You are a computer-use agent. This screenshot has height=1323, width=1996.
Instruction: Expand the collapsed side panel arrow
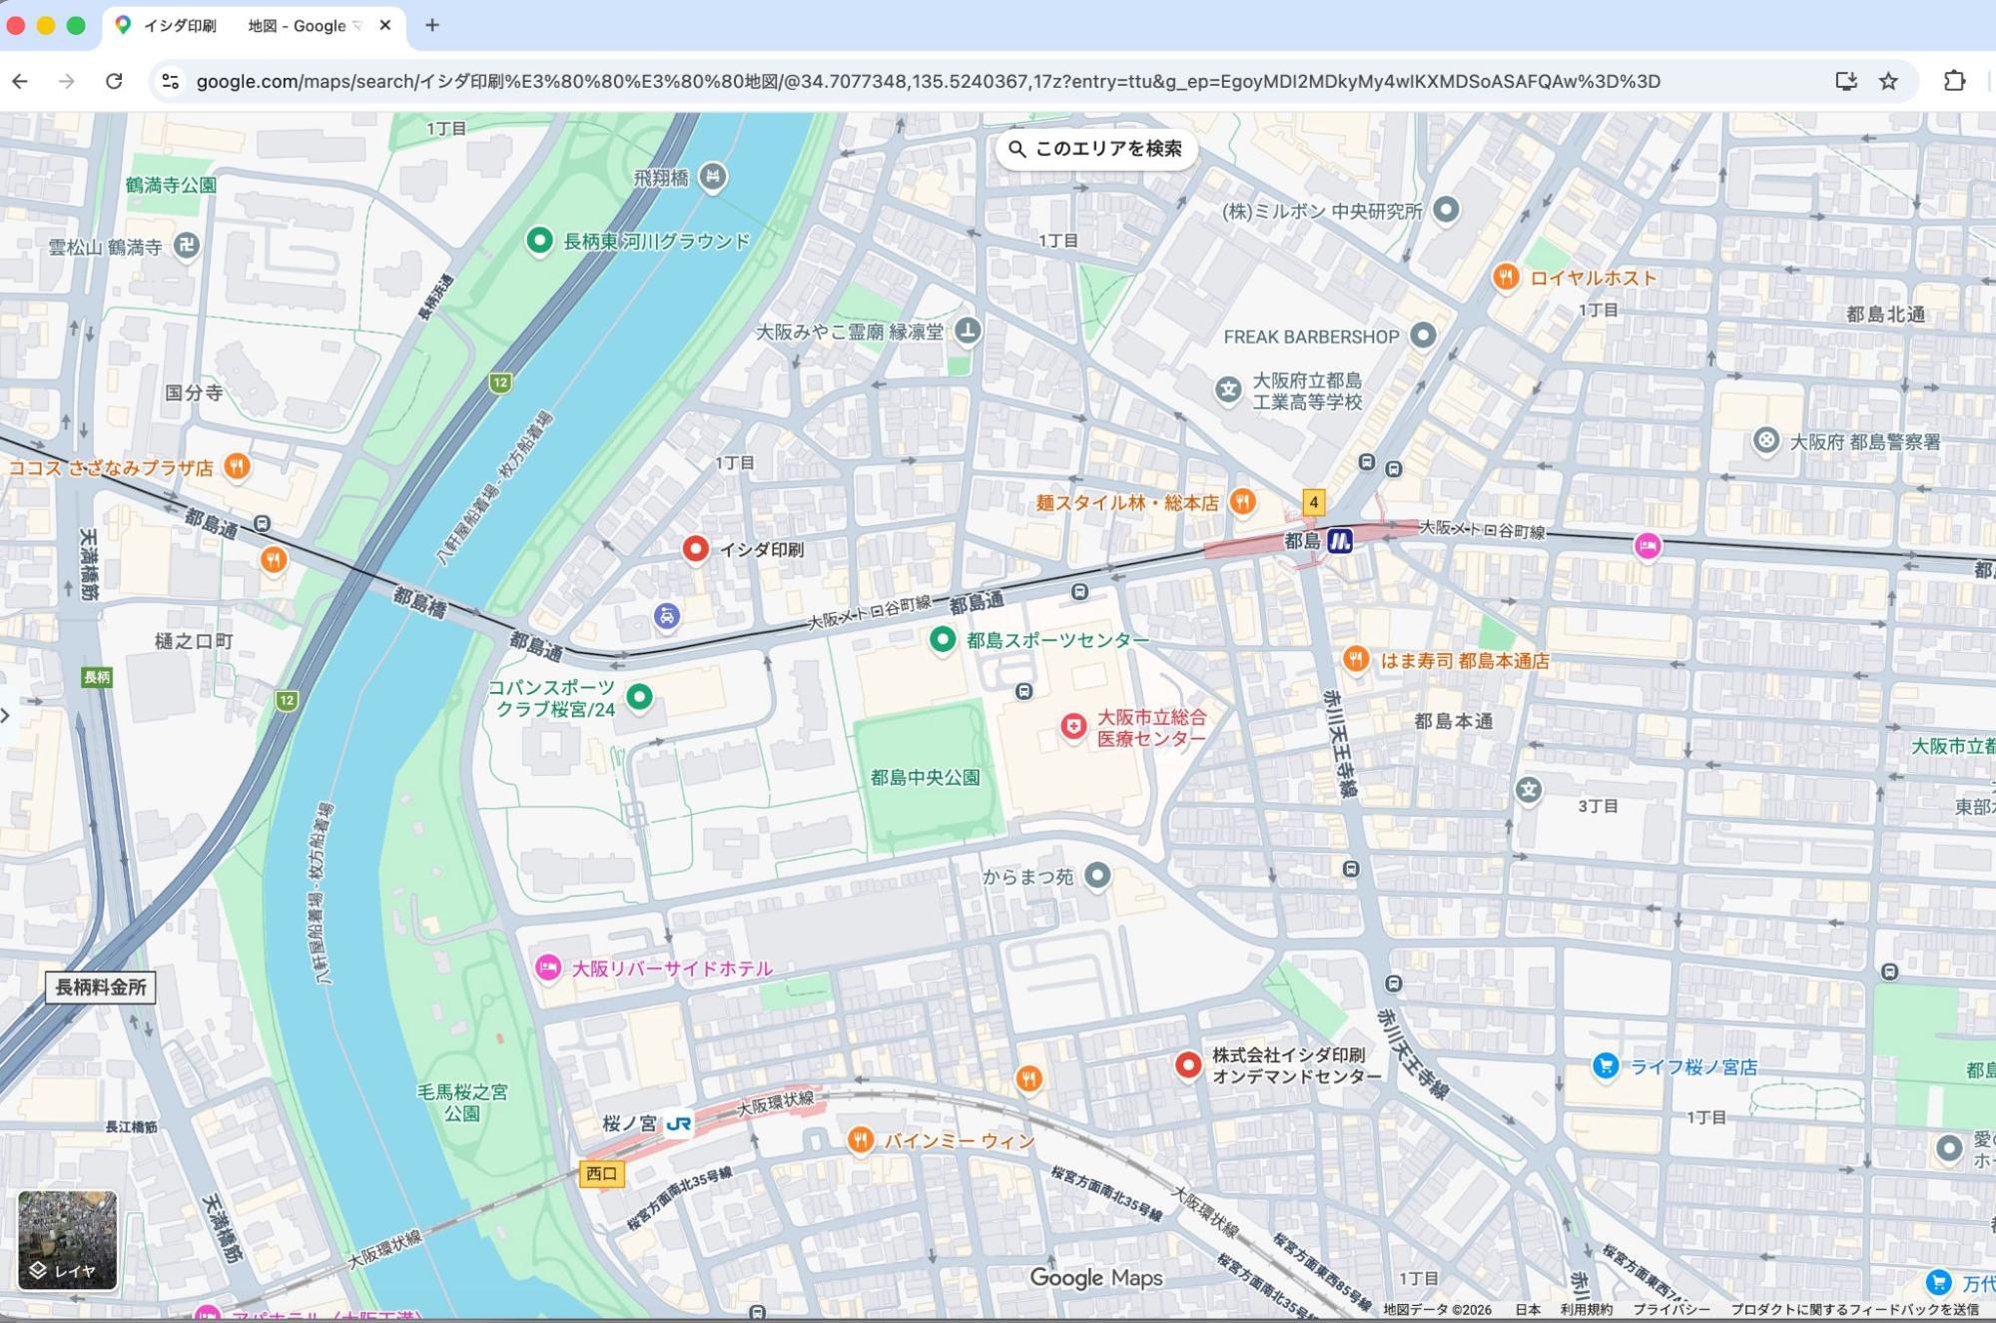point(6,715)
